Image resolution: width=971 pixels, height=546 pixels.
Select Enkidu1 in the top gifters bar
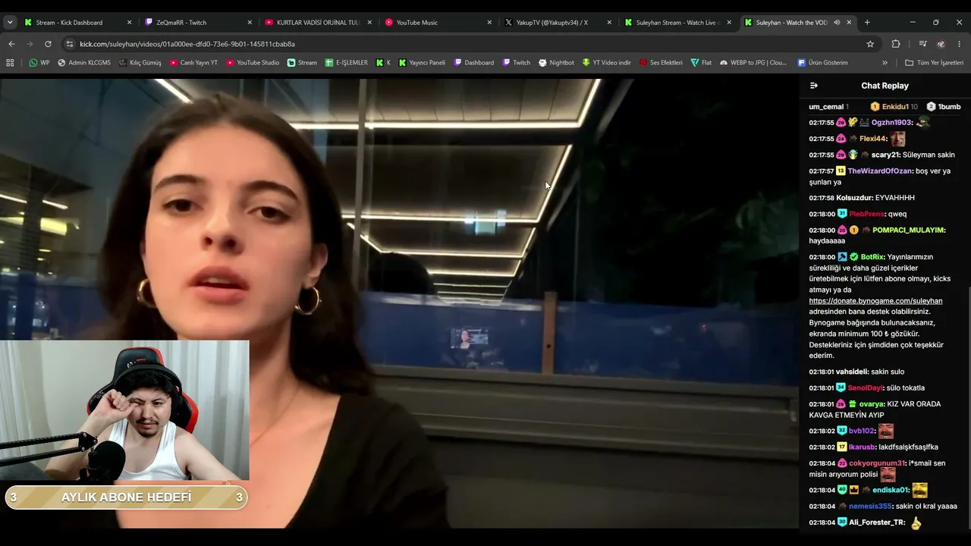click(894, 107)
